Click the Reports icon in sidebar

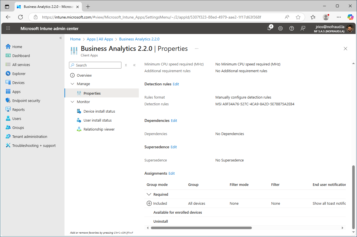tap(8, 110)
